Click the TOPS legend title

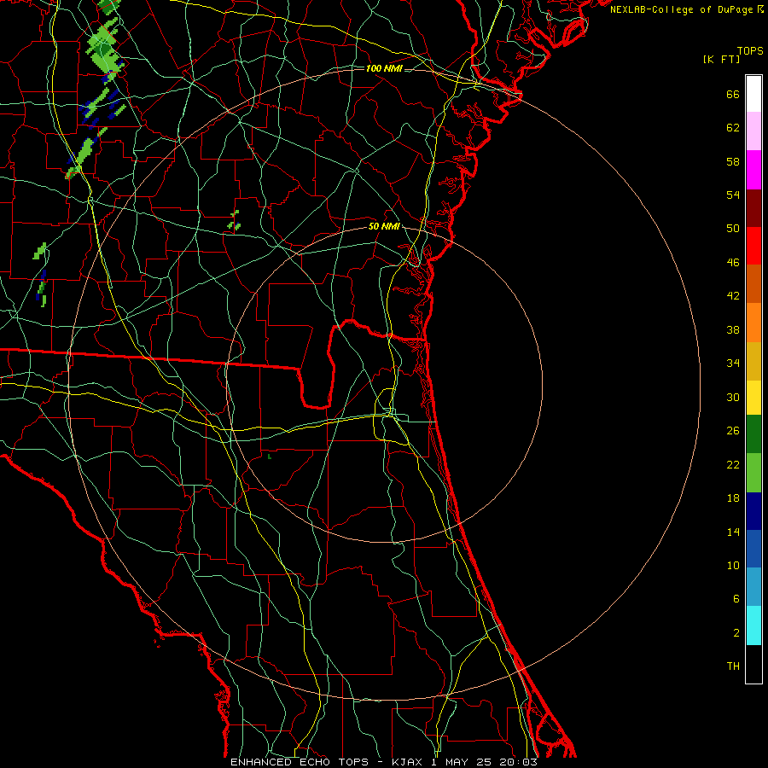(x=750, y=50)
